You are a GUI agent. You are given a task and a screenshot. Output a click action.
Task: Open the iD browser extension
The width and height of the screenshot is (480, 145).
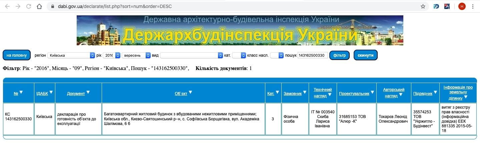pyautogui.click(x=436, y=6)
